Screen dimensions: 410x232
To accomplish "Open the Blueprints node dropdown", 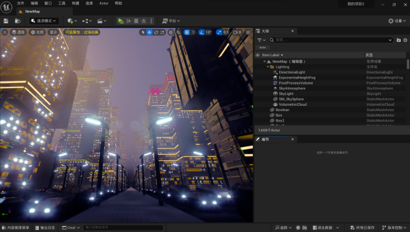I will tap(87, 21).
